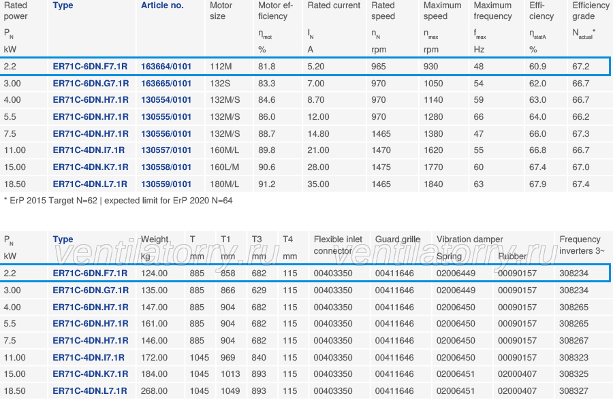
Task: Click the 'Vibration damper' column header
Action: click(469, 239)
